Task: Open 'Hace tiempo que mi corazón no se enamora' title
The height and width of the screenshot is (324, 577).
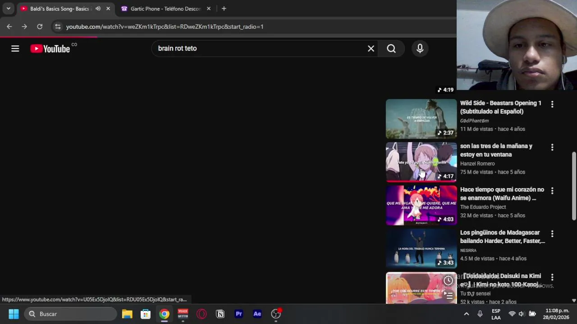Action: point(502,193)
